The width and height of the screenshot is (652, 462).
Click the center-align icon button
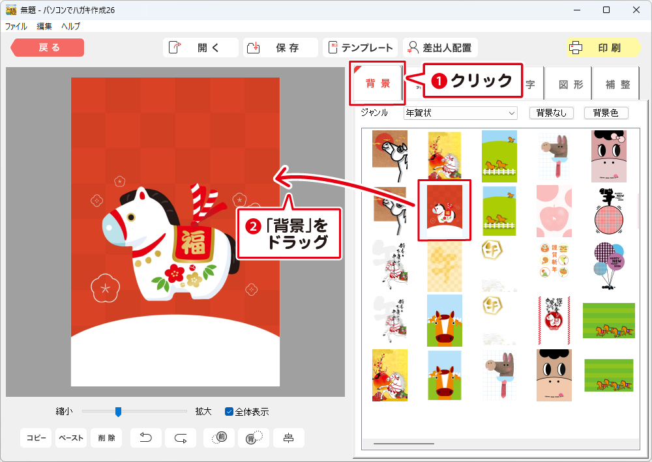288,438
